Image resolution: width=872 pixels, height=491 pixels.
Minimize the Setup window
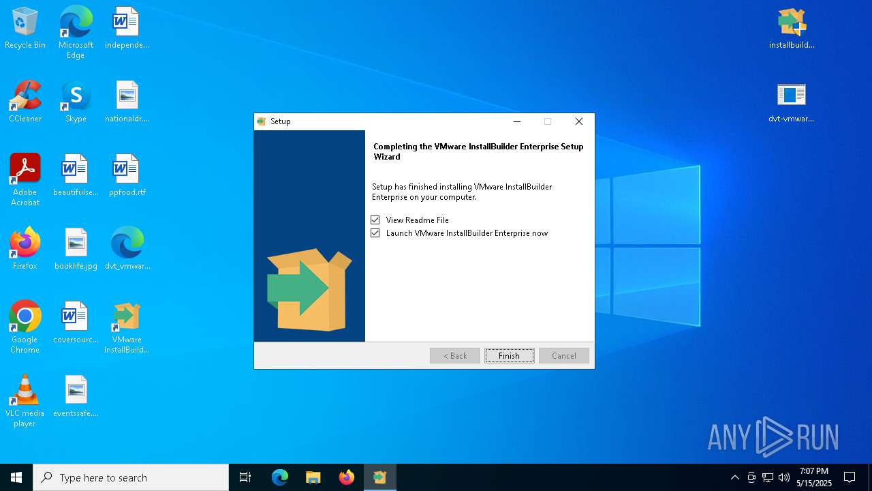click(x=517, y=121)
